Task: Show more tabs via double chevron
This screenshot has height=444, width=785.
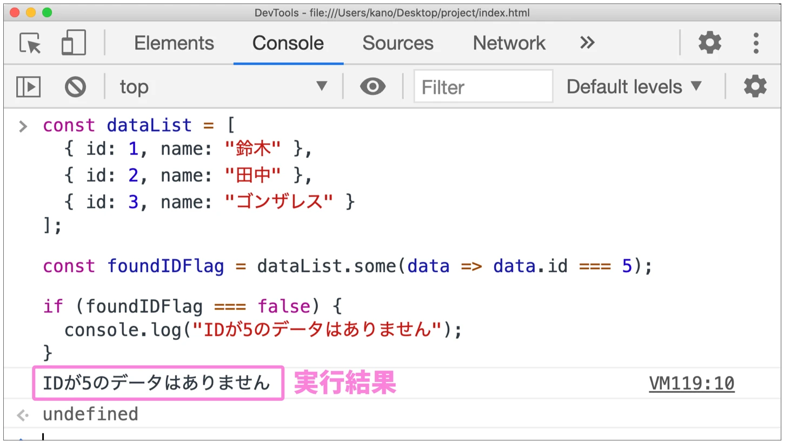Action: pos(587,43)
